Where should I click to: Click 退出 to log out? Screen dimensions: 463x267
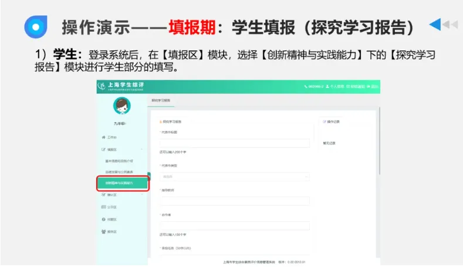click(373, 86)
